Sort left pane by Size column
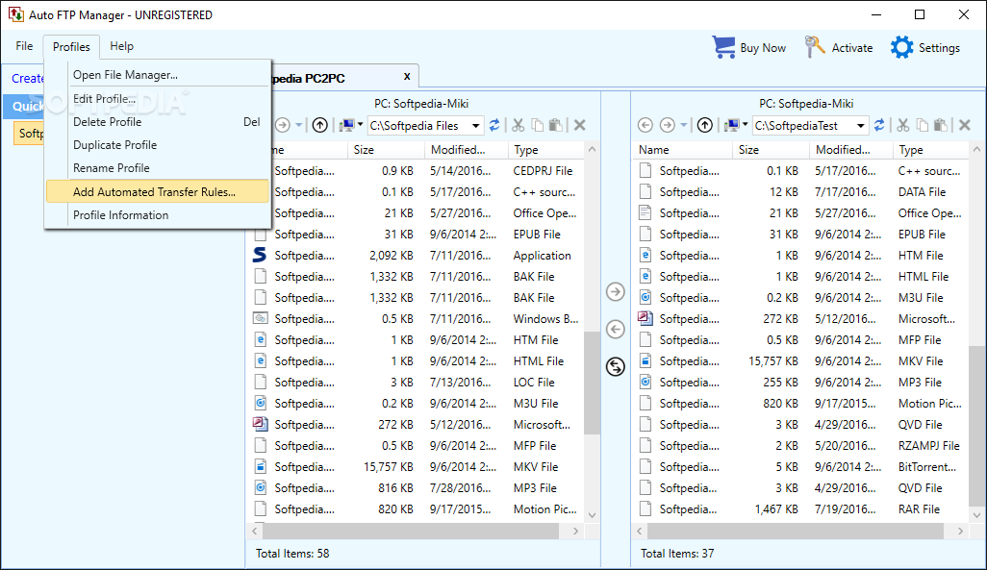 (386, 150)
